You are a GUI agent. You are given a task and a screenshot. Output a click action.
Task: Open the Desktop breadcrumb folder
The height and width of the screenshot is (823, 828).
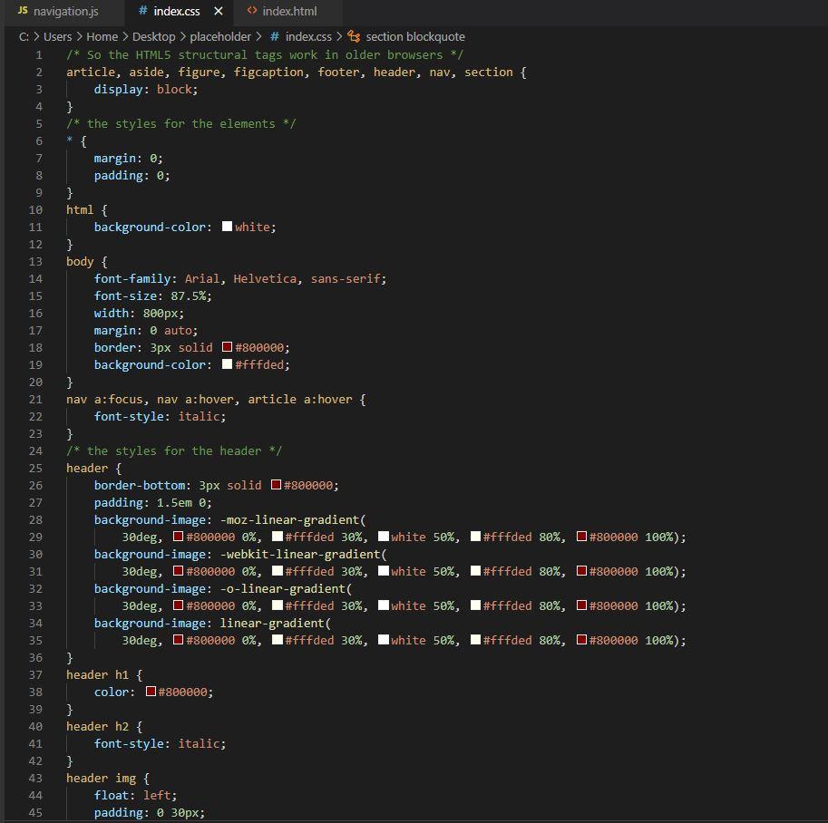tap(153, 37)
